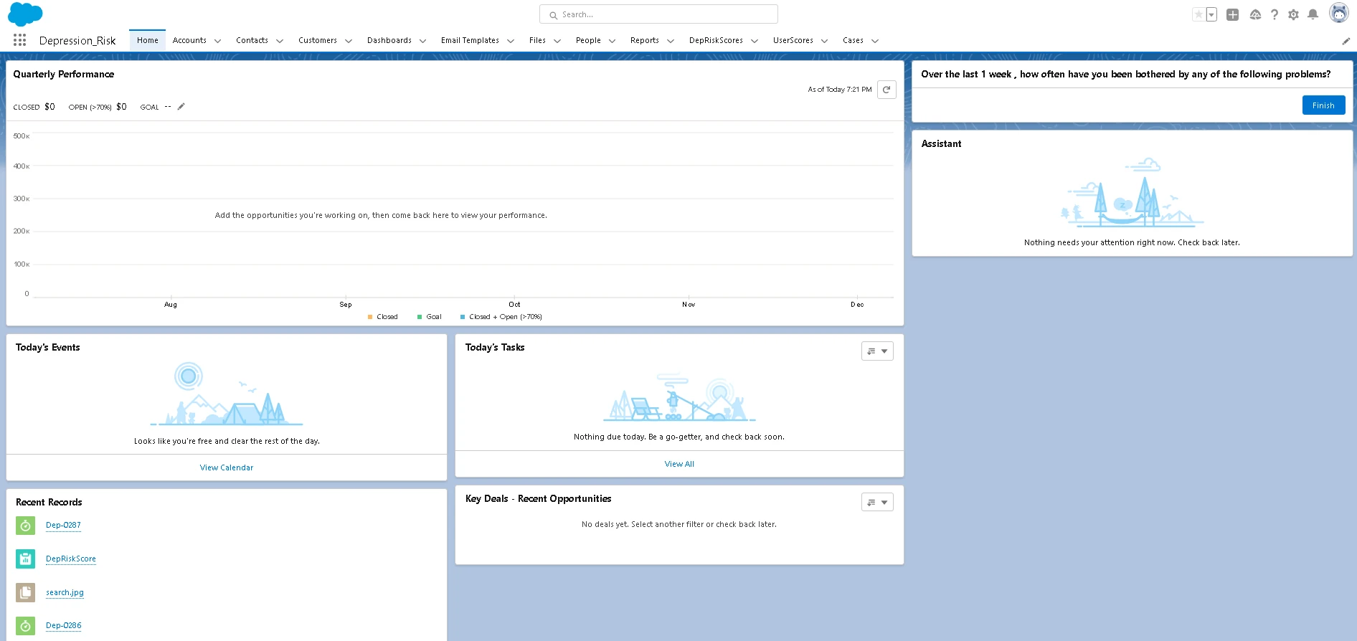The width and height of the screenshot is (1357, 641).
Task: Open the App Launcher grid icon
Action: (19, 40)
